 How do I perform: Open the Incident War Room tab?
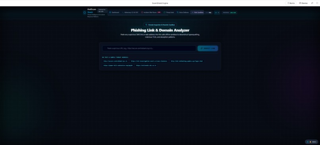[x=151, y=12]
